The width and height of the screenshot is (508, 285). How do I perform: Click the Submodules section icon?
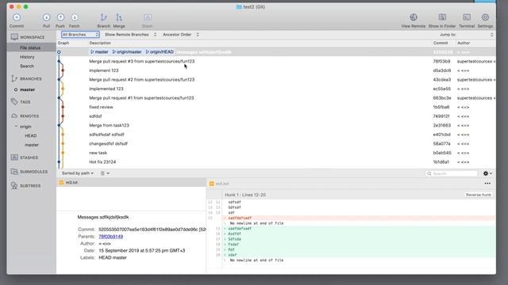click(x=14, y=171)
